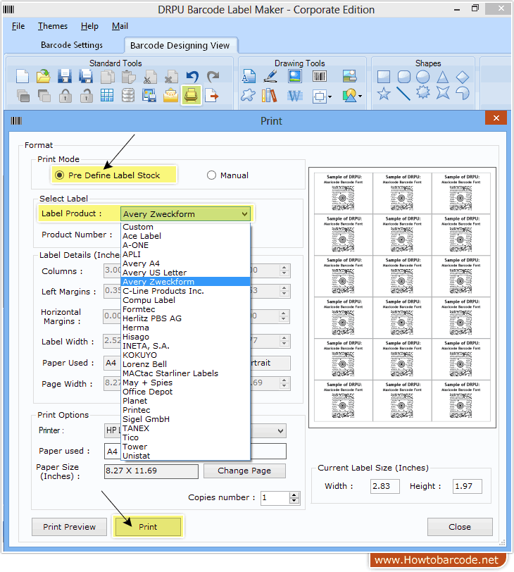This screenshot has width=514, height=572.
Task: Select the Line shape tool
Action: pos(403,94)
